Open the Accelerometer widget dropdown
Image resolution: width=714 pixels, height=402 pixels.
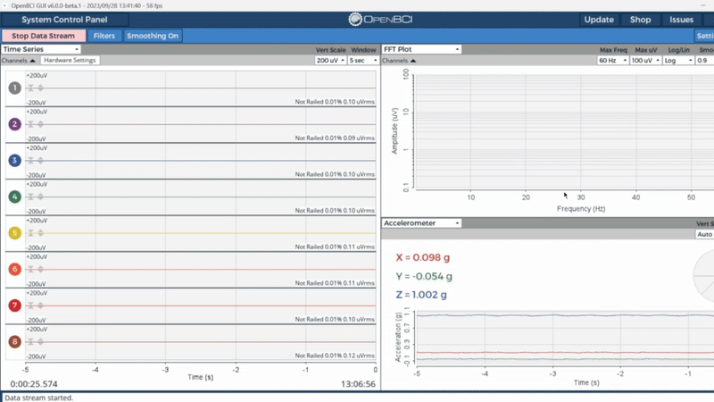[421, 222]
